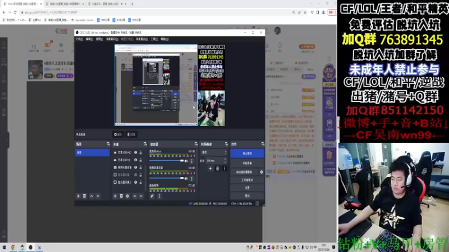Toggle visibility eye for 显示器采集 2 source
449x252 pixels.
[136, 183]
